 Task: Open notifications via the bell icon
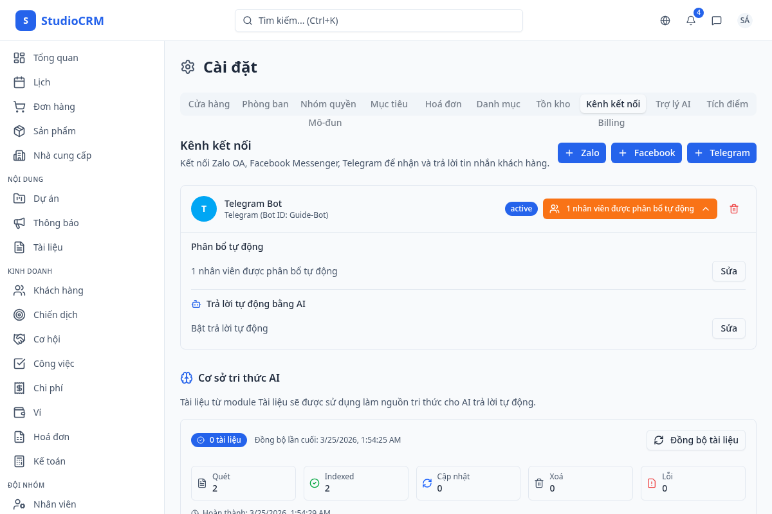(690, 21)
